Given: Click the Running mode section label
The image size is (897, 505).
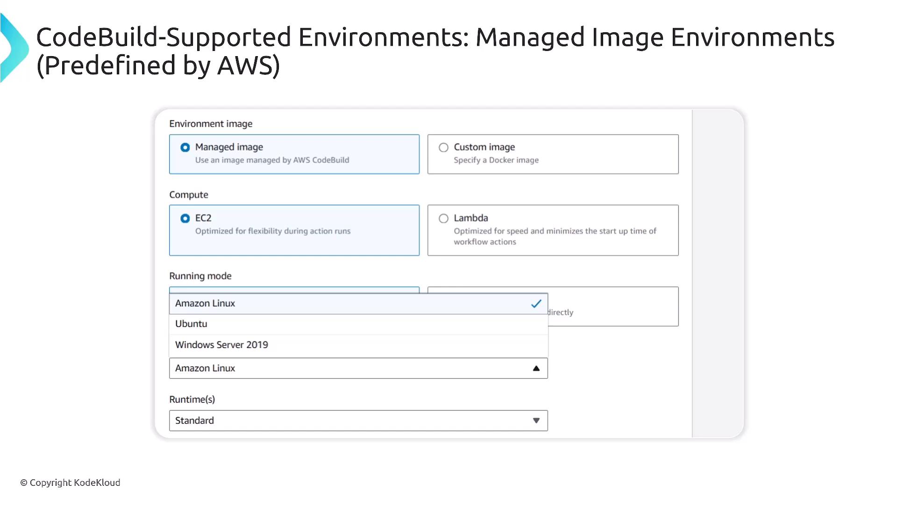Looking at the screenshot, I should [200, 276].
